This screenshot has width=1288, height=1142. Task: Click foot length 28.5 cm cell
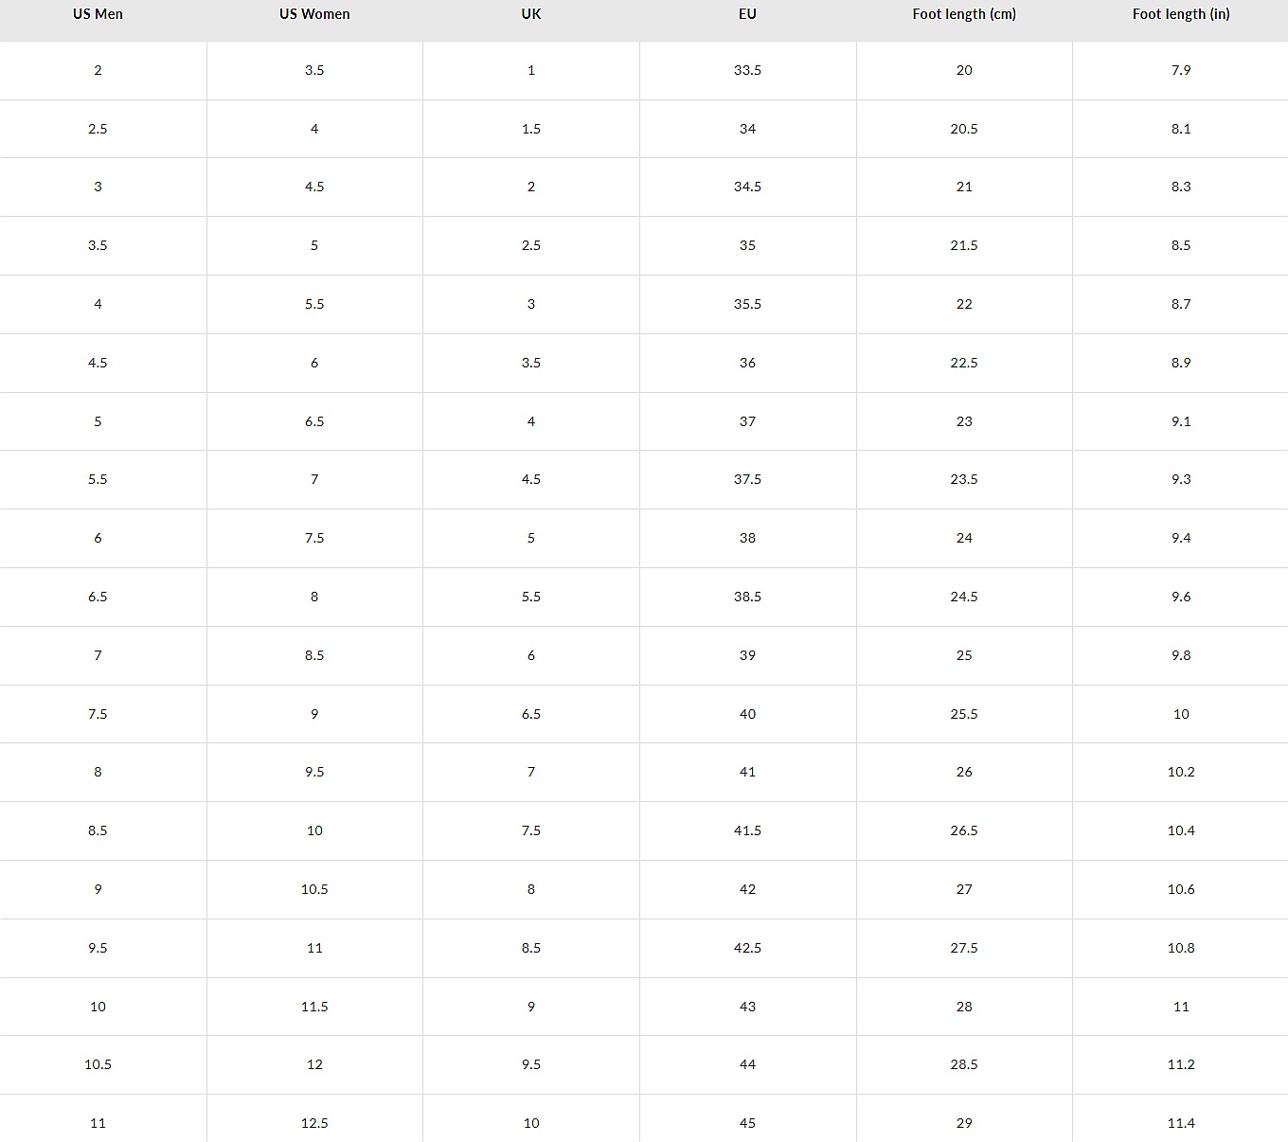tap(964, 1064)
